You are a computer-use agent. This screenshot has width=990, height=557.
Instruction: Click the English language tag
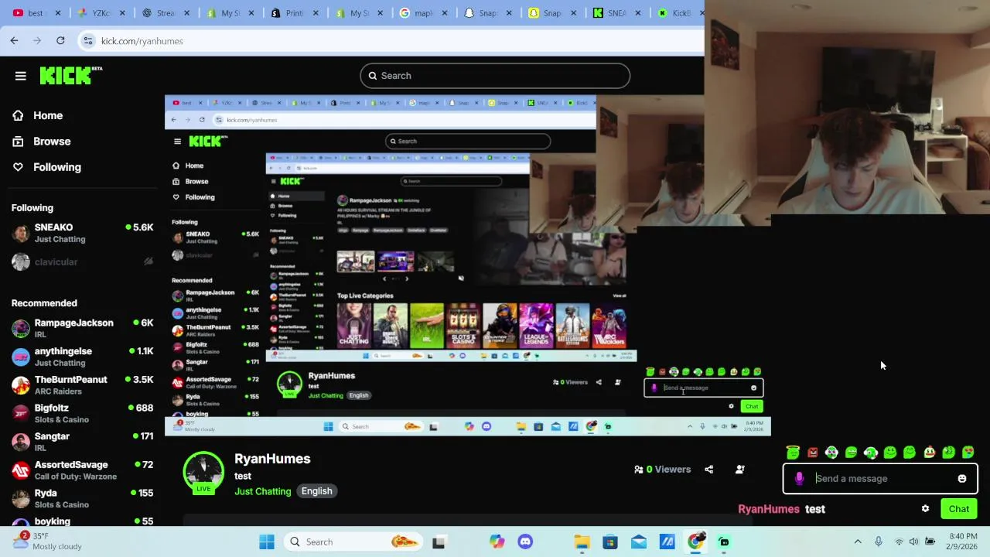pos(316,491)
